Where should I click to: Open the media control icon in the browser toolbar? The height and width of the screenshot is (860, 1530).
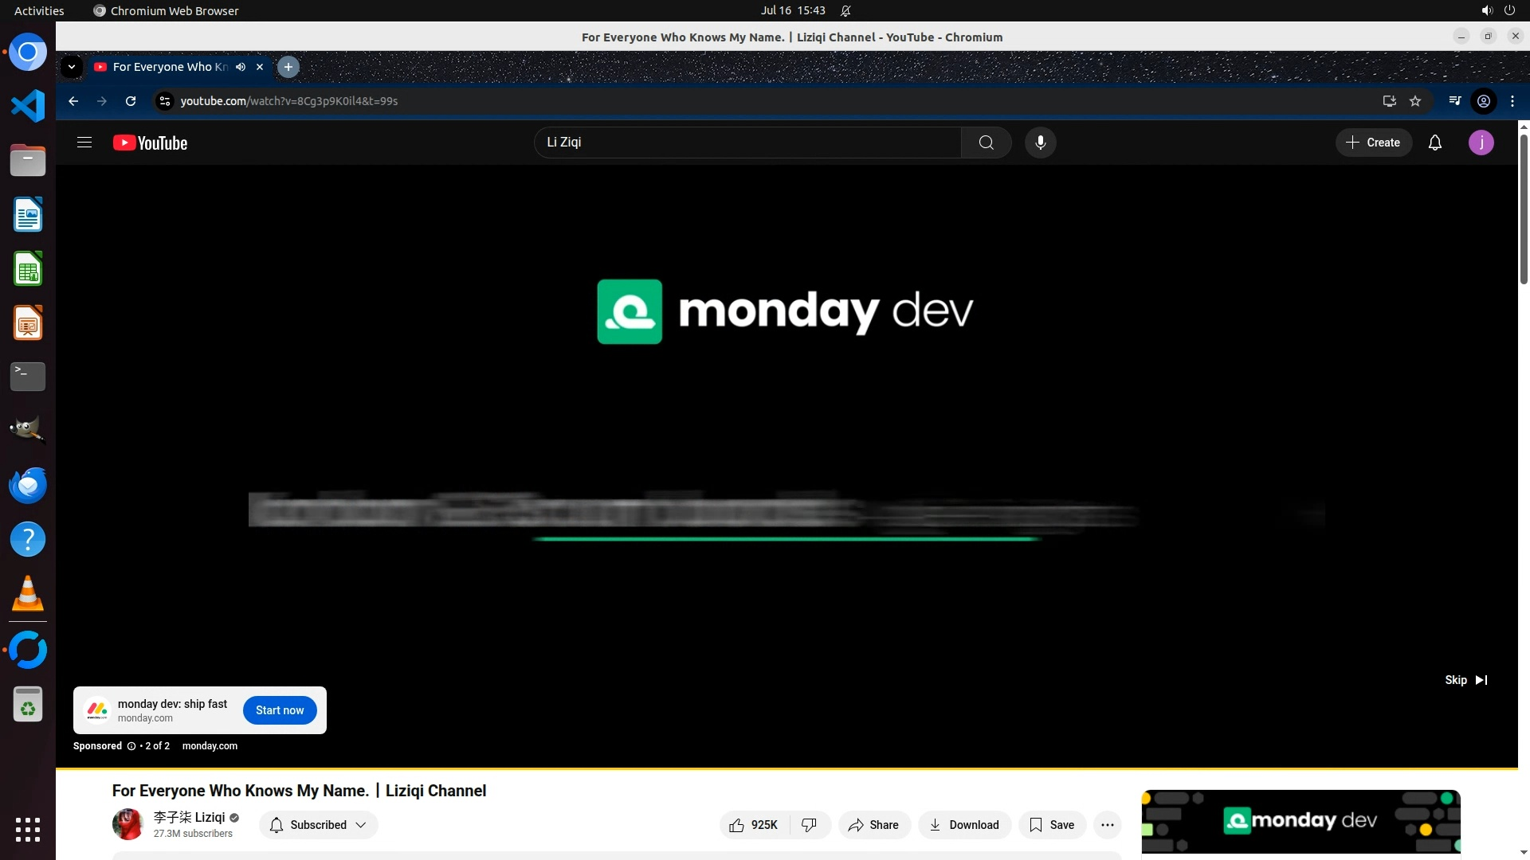(x=1454, y=101)
